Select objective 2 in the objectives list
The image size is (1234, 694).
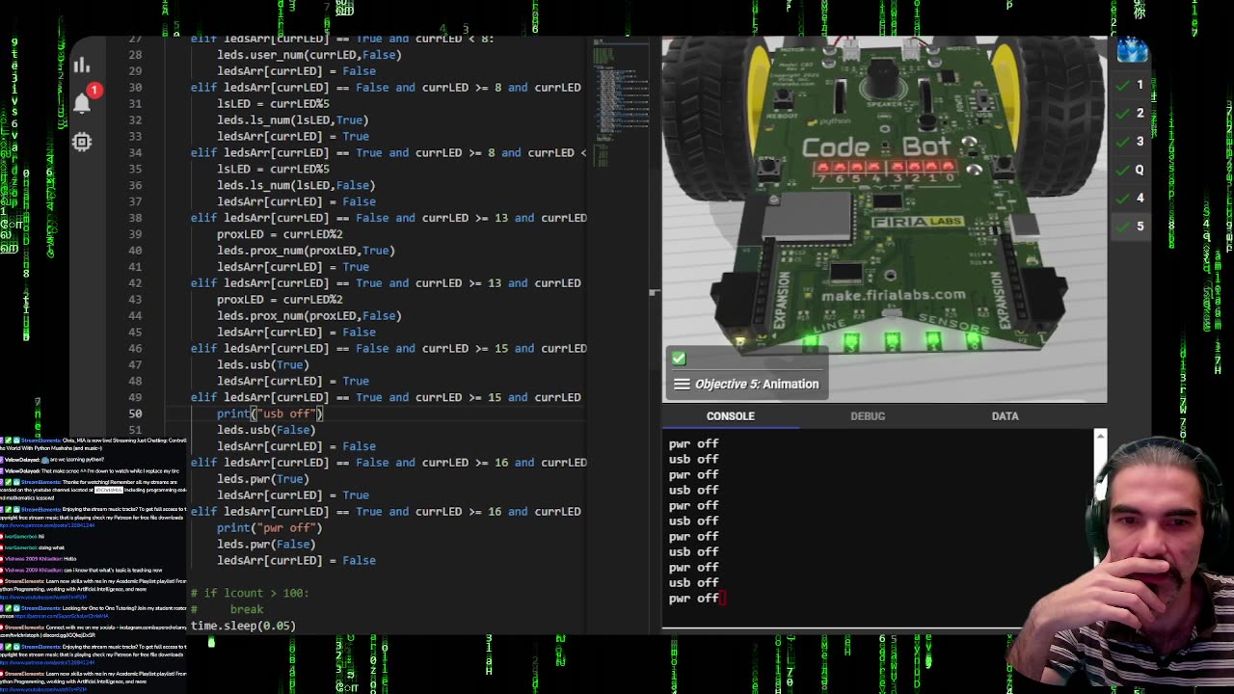[1131, 113]
